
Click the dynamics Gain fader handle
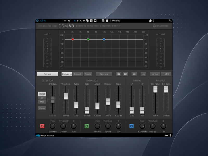click(x=87, y=110)
